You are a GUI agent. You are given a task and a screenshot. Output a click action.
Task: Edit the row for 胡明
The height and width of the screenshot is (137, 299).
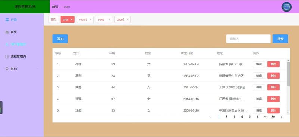259,64
